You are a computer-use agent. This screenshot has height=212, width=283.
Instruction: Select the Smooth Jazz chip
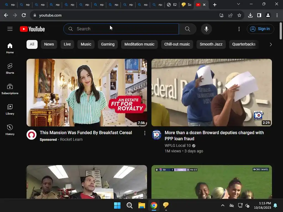point(211,44)
